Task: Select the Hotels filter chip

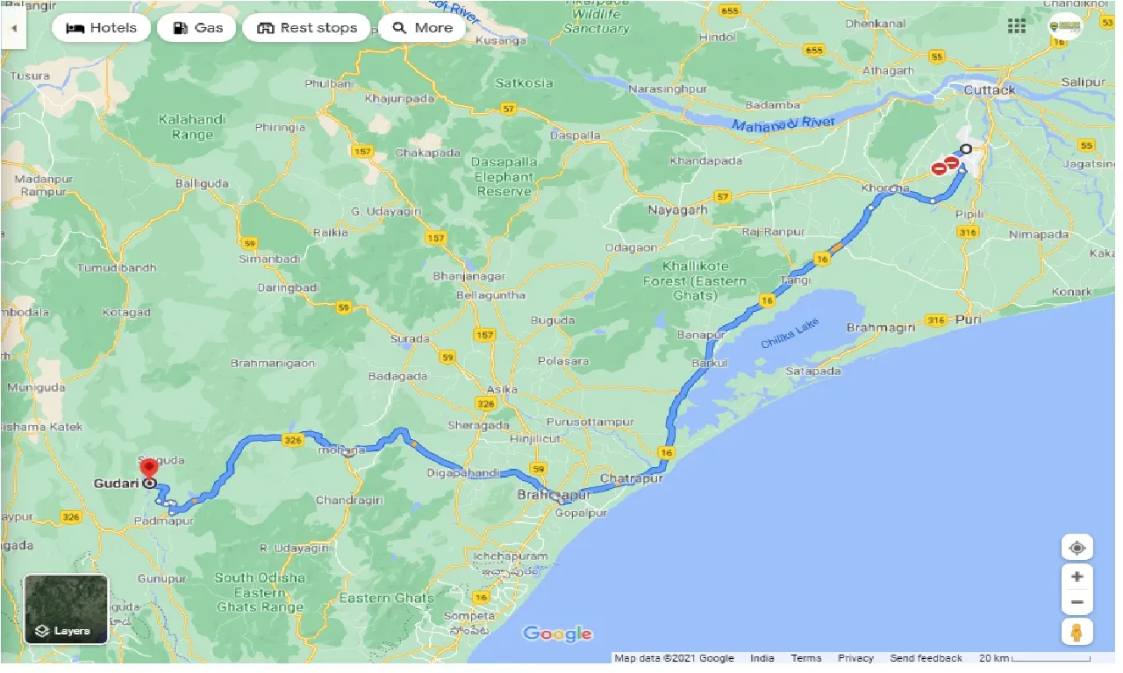Action: (101, 27)
